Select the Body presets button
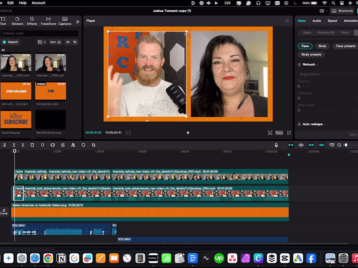The image size is (358, 268). click(x=311, y=55)
